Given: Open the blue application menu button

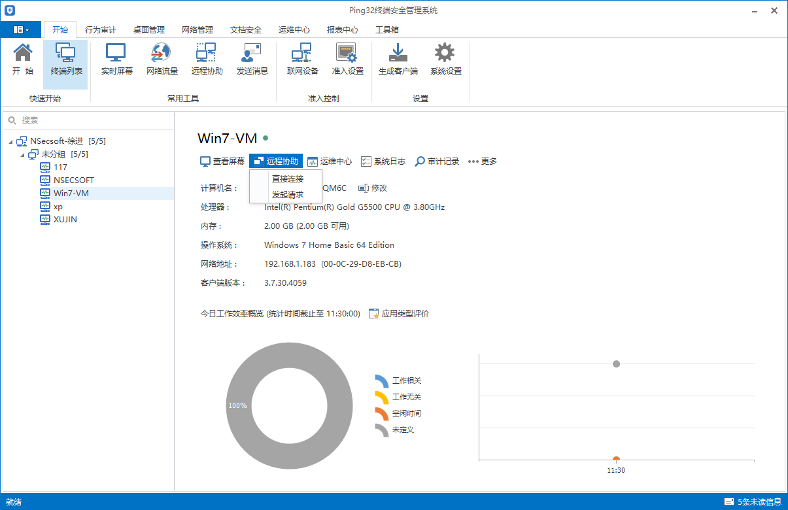Looking at the screenshot, I should click(x=20, y=29).
